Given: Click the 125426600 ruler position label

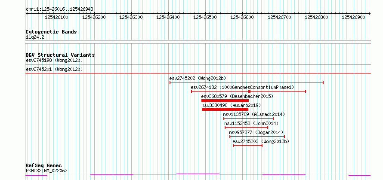Looking at the screenshot, I should (242, 17).
